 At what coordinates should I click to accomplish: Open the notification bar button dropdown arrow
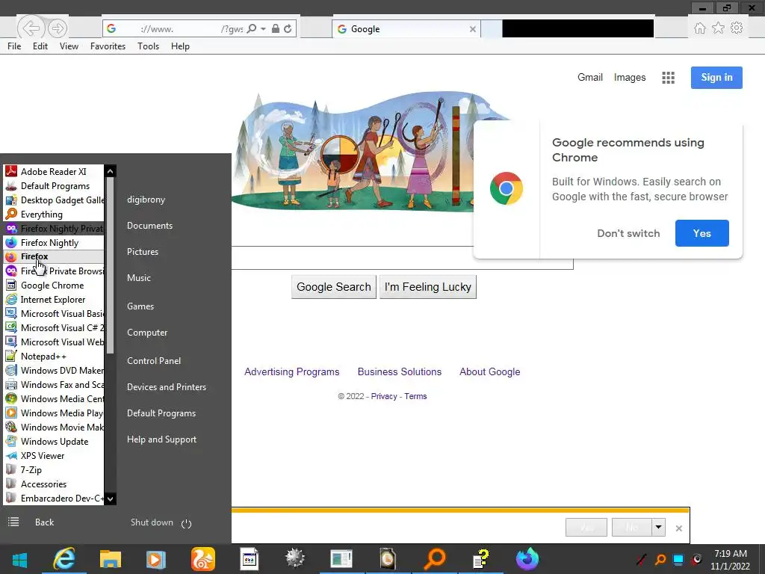pyautogui.click(x=659, y=527)
